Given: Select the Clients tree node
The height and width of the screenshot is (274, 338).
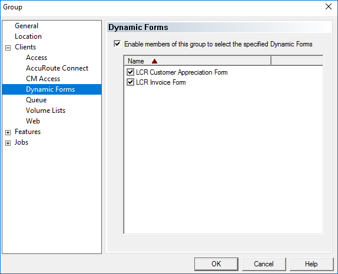Looking at the screenshot, I should (x=25, y=47).
